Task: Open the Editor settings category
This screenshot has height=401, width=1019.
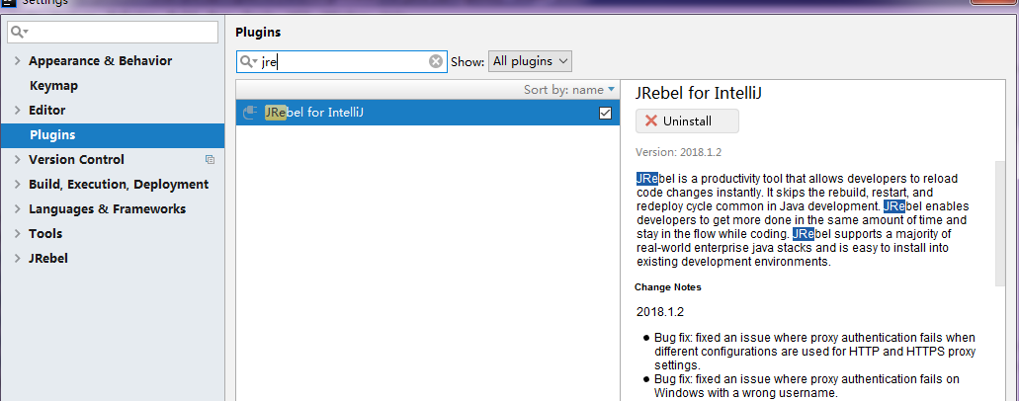Action: pyautogui.click(x=46, y=111)
